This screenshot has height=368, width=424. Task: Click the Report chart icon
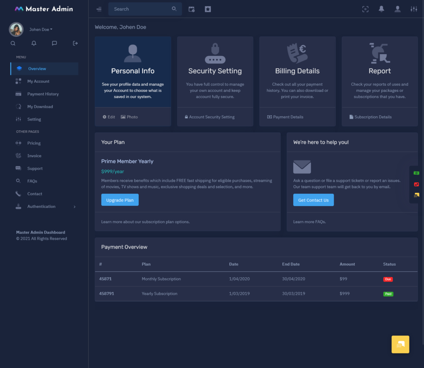point(380,53)
